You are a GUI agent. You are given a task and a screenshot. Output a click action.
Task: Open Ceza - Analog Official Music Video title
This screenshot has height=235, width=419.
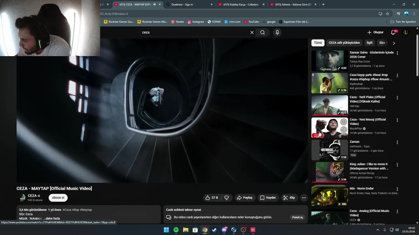[369, 213]
